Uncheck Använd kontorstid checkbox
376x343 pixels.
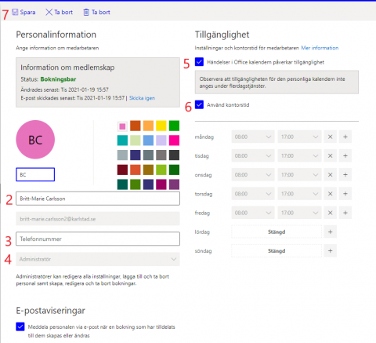[x=199, y=104]
